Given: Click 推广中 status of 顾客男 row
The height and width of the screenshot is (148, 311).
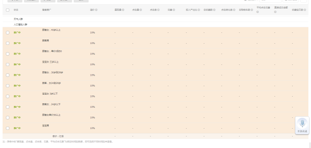Looking at the screenshot, I should (x=17, y=43).
